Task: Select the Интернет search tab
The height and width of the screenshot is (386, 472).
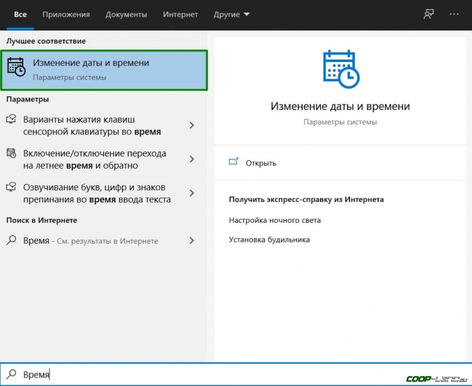Action: pos(180,14)
